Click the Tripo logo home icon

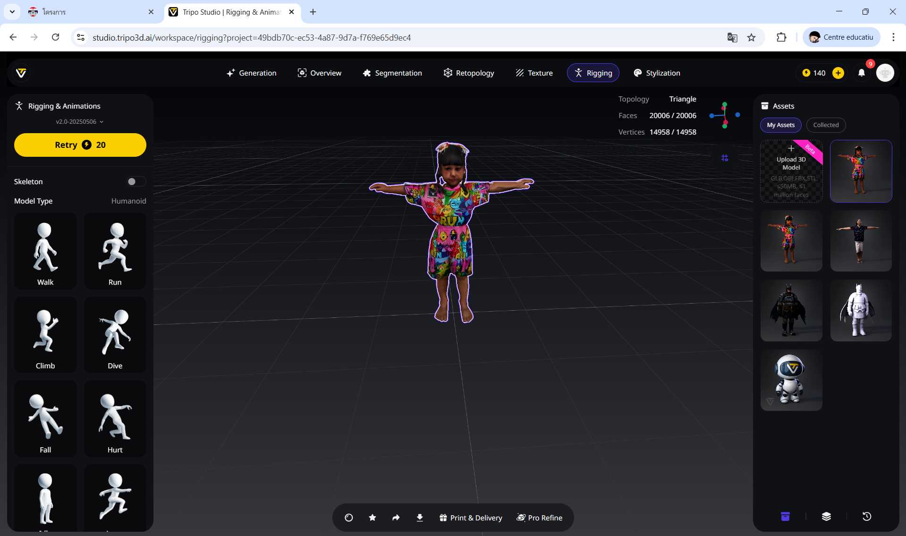pos(21,73)
